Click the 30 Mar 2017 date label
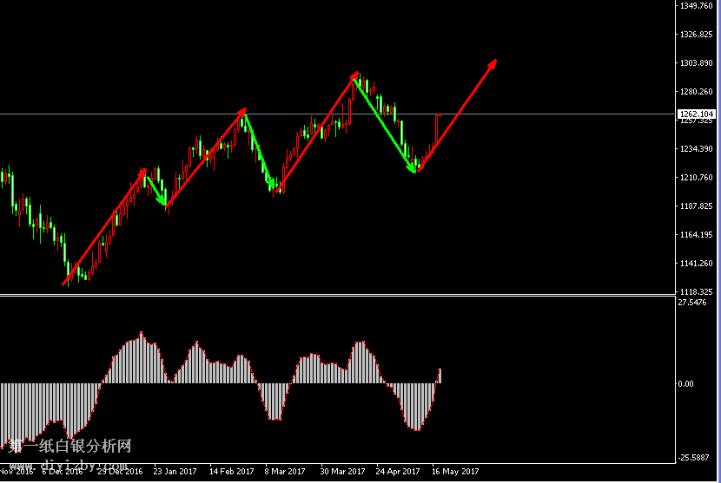Viewport: 721px width, 483px height. click(342, 472)
